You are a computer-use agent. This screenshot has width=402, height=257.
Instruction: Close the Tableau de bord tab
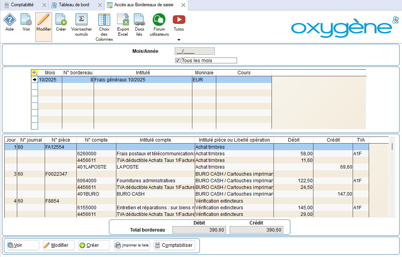coord(100,5)
